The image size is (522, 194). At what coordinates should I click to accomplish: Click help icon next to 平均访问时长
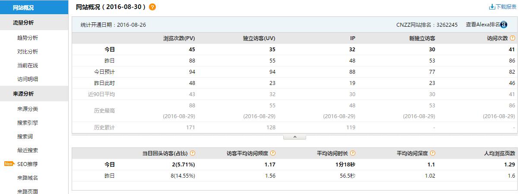(x=353, y=153)
